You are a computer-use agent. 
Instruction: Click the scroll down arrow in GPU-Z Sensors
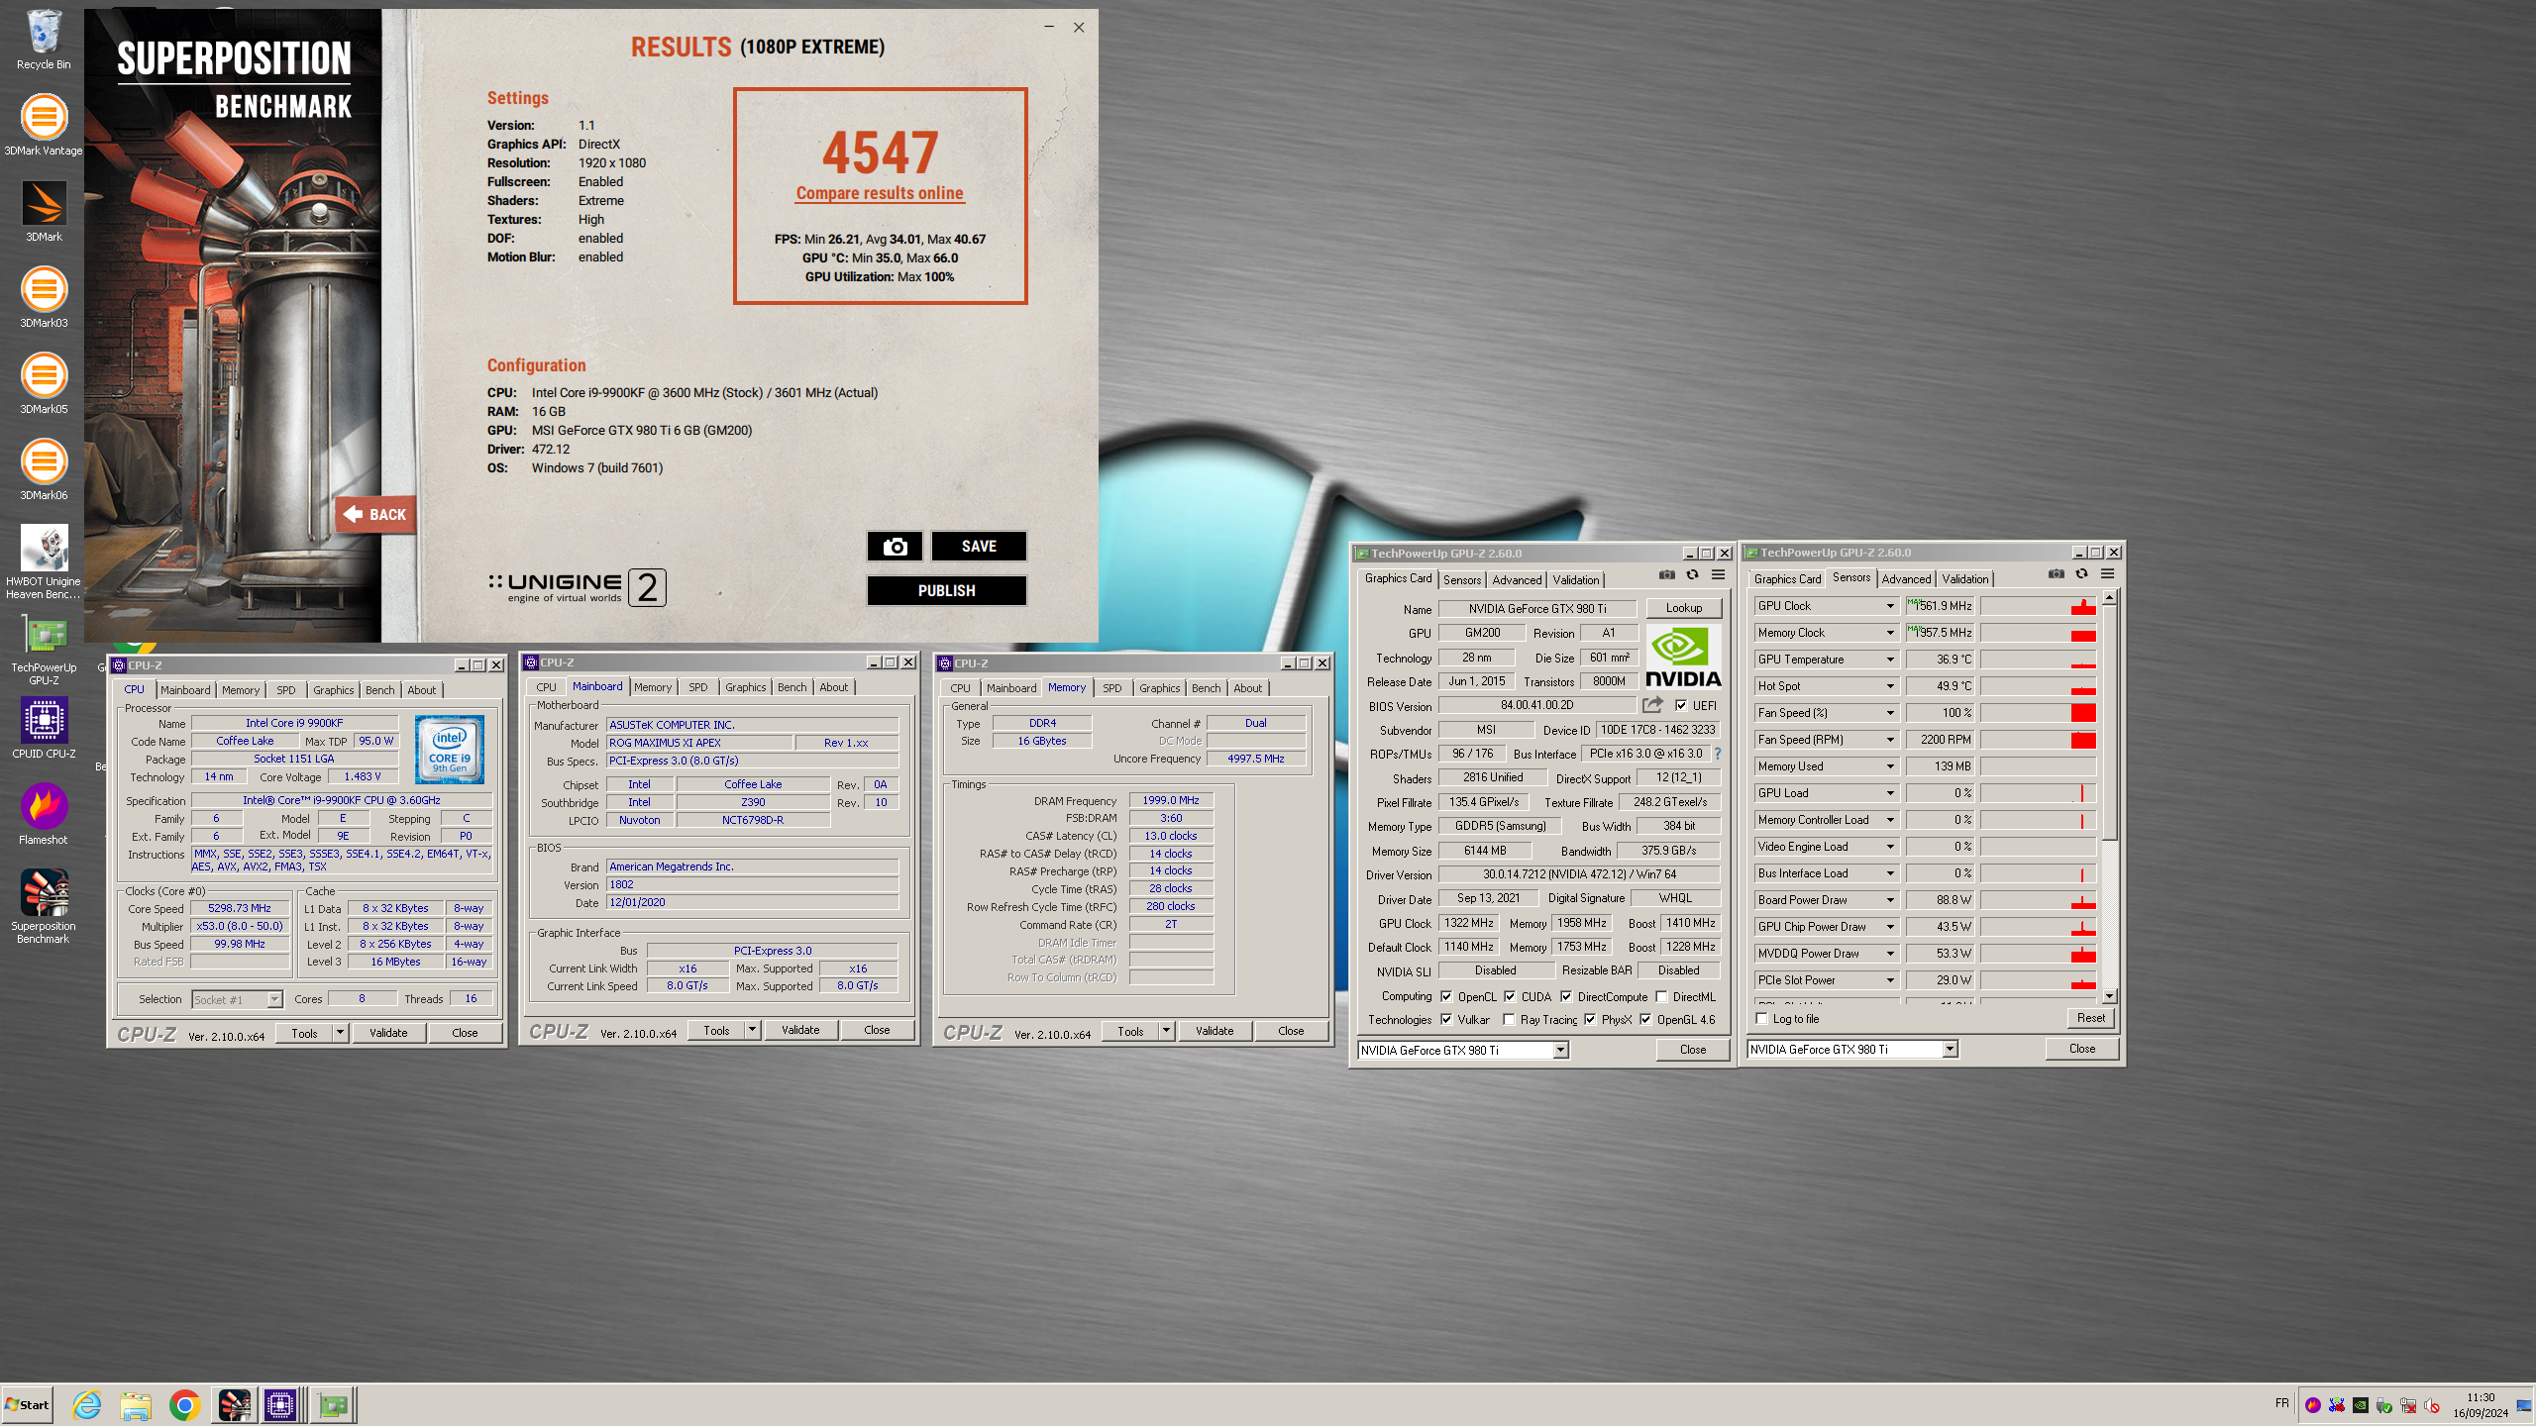click(2110, 996)
